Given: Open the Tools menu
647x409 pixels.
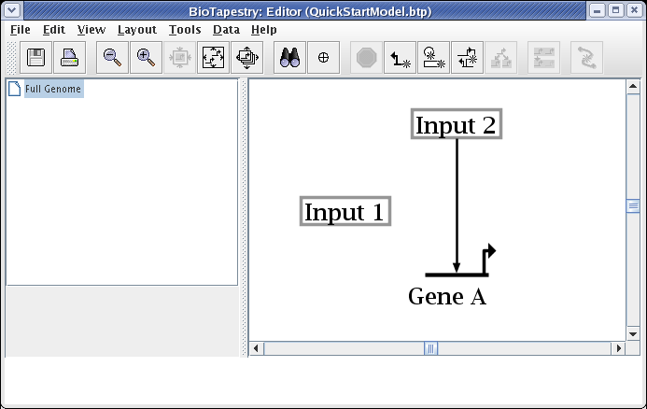Looking at the screenshot, I should (185, 30).
